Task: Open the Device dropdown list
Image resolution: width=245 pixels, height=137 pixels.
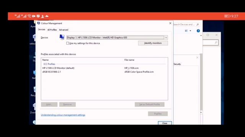Action: [166, 37]
